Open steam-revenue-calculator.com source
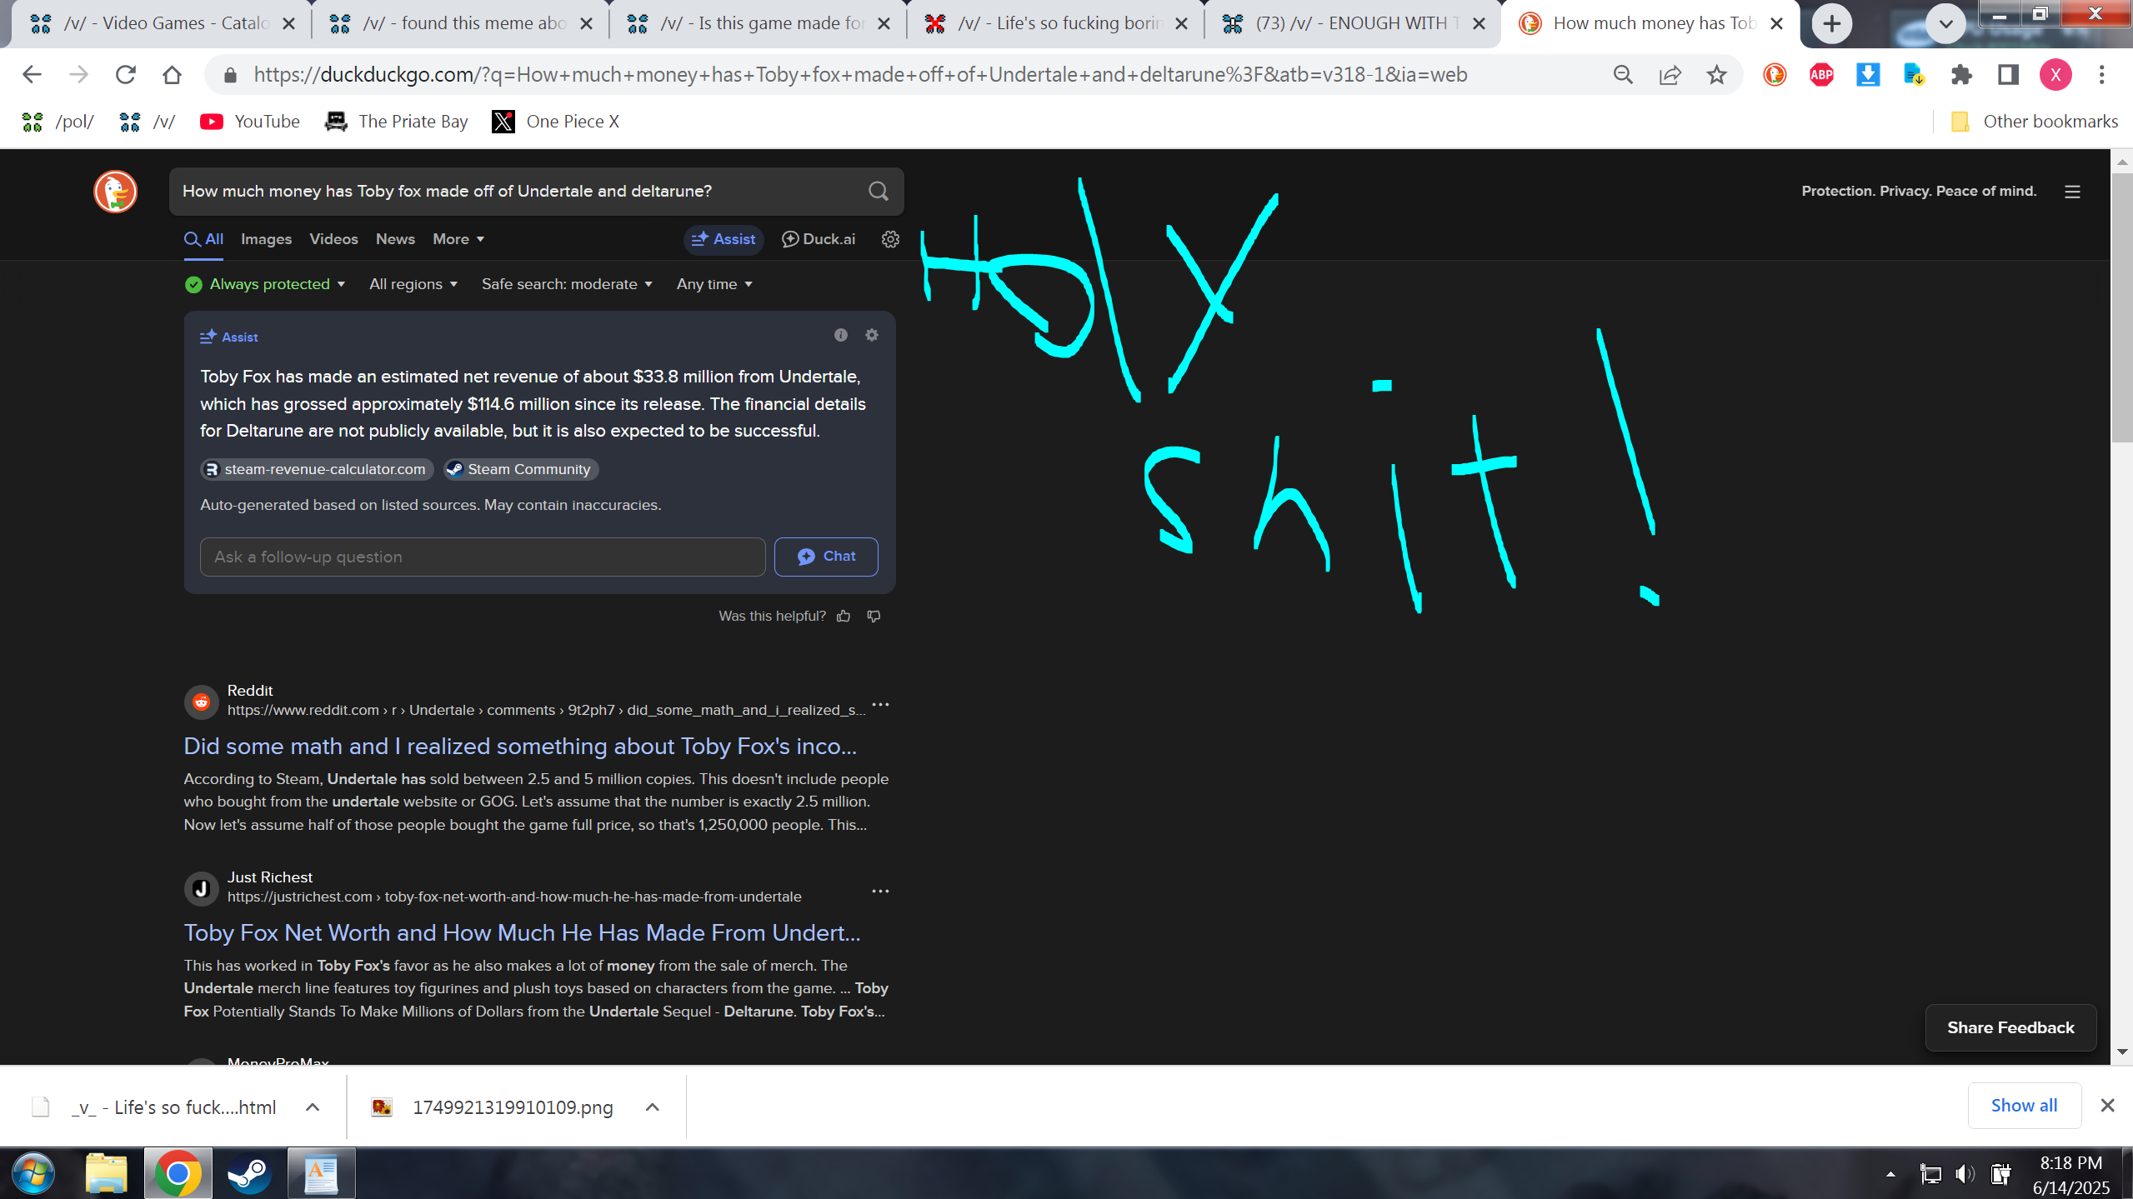 [317, 469]
